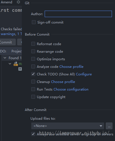Switch to the Project tab in TODO panel
This screenshot has height=141, width=115.
(x=16, y=51)
